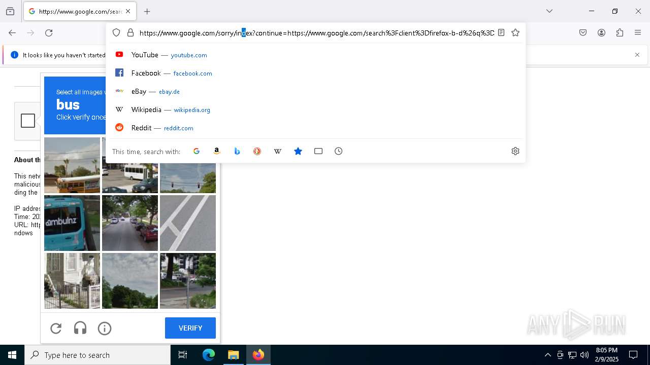Open the taskbar clock and date
The image size is (650, 365).
[x=606, y=355]
